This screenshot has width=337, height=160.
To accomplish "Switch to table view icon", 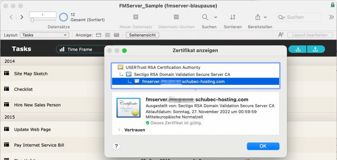I will [117, 35].
